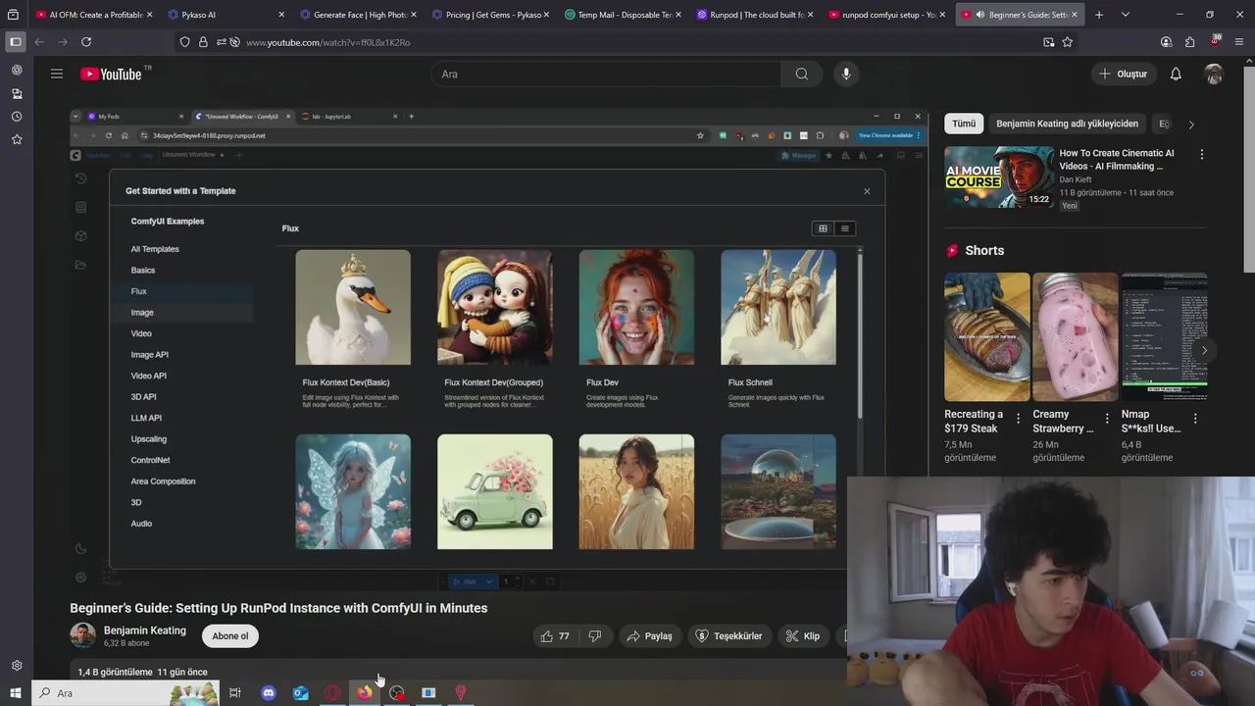
Task: Switch to the runpod comfyui setup tab
Action: tap(888, 15)
